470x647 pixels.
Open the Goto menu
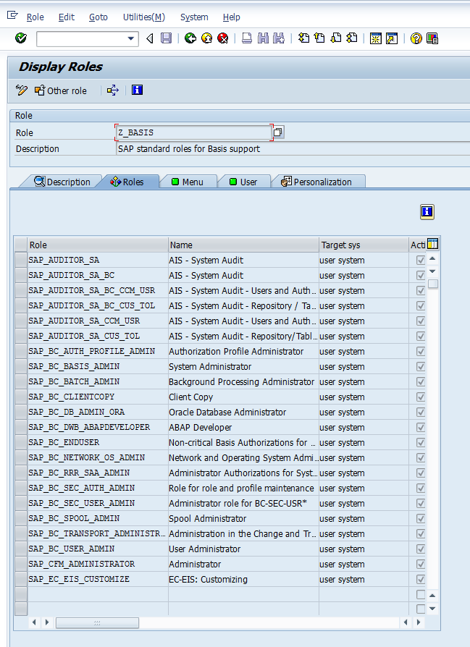[98, 17]
